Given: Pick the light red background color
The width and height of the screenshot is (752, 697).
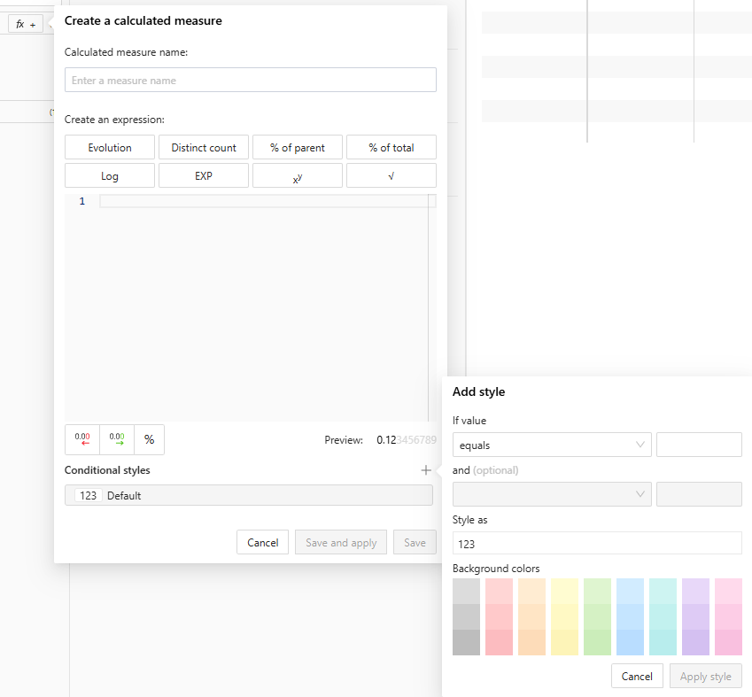Looking at the screenshot, I should pos(499,591).
